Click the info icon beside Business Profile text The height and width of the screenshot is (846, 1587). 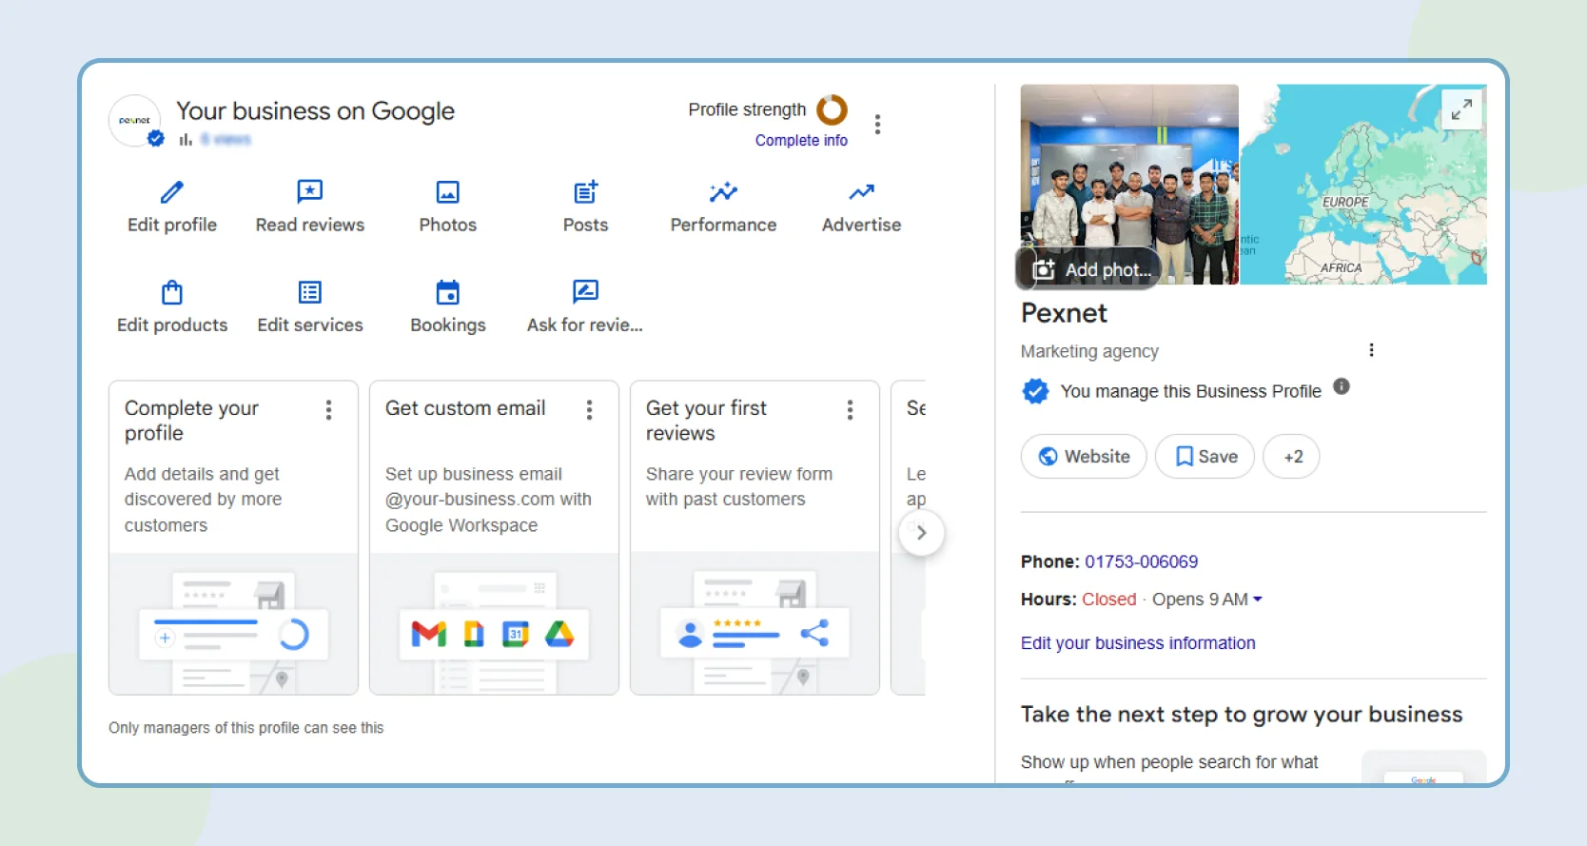tap(1342, 386)
